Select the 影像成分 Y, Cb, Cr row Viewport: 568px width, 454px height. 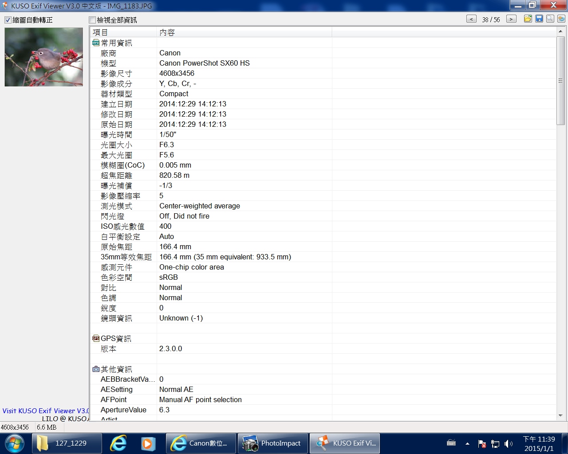(x=323, y=83)
